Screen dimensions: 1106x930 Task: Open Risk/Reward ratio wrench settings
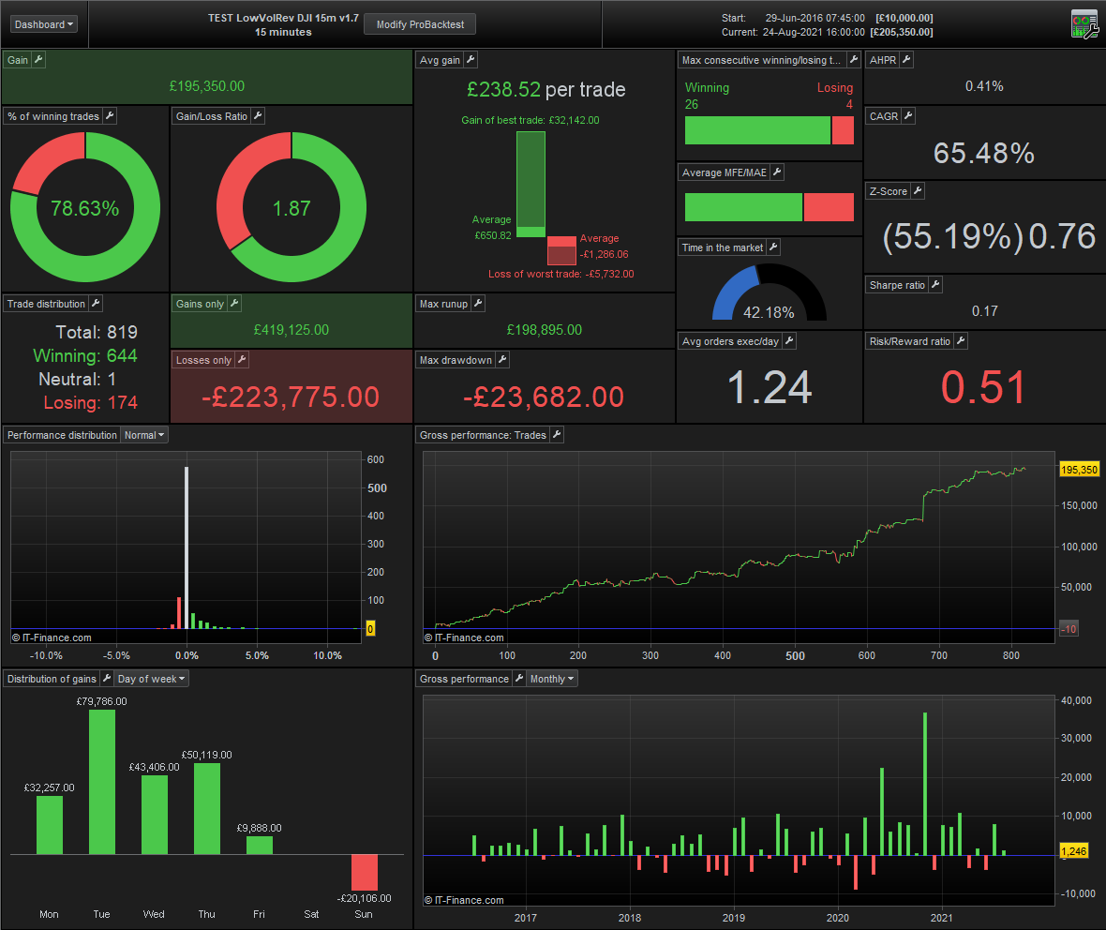(x=961, y=341)
